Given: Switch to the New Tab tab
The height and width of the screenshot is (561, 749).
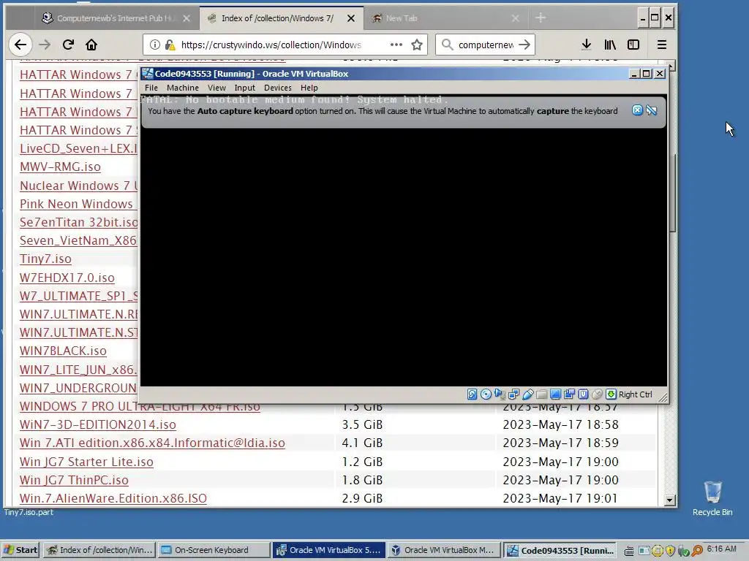Looking at the screenshot, I should point(444,18).
